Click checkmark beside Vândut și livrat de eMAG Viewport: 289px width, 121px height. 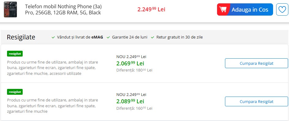pyautogui.click(x=53, y=37)
